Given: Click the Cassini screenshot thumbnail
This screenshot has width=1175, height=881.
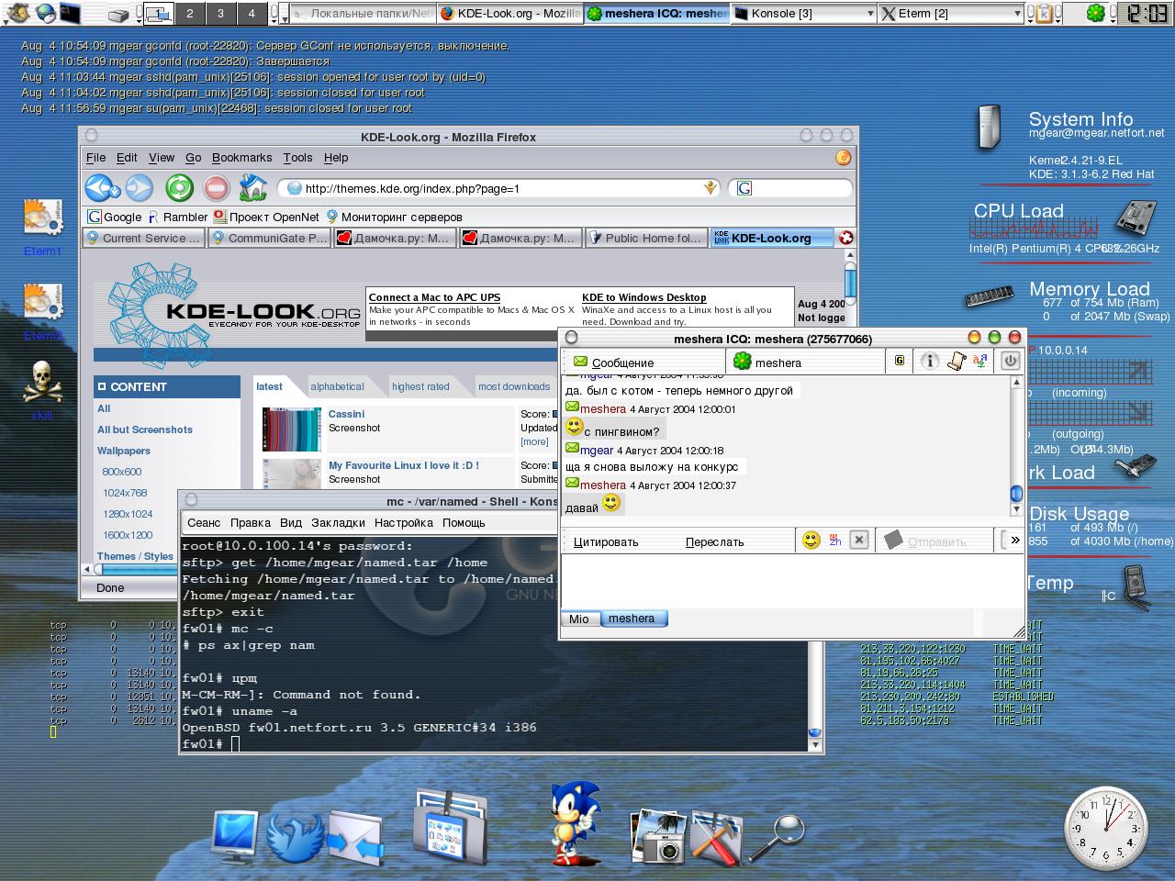Looking at the screenshot, I should (x=291, y=429).
